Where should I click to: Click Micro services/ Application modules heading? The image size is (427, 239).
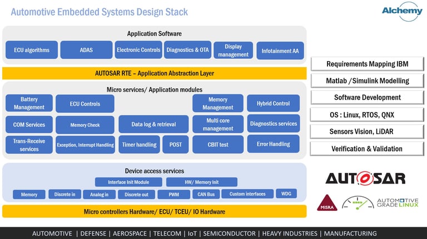coord(155,90)
